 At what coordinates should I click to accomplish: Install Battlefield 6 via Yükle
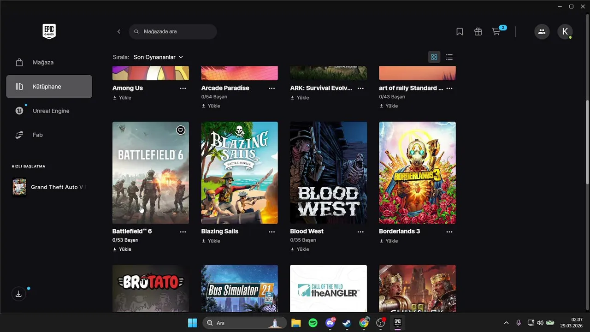click(122, 249)
